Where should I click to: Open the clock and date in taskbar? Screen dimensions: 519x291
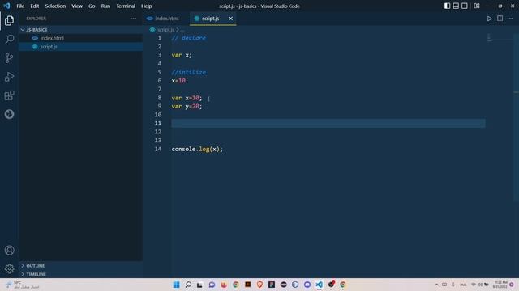click(500, 285)
